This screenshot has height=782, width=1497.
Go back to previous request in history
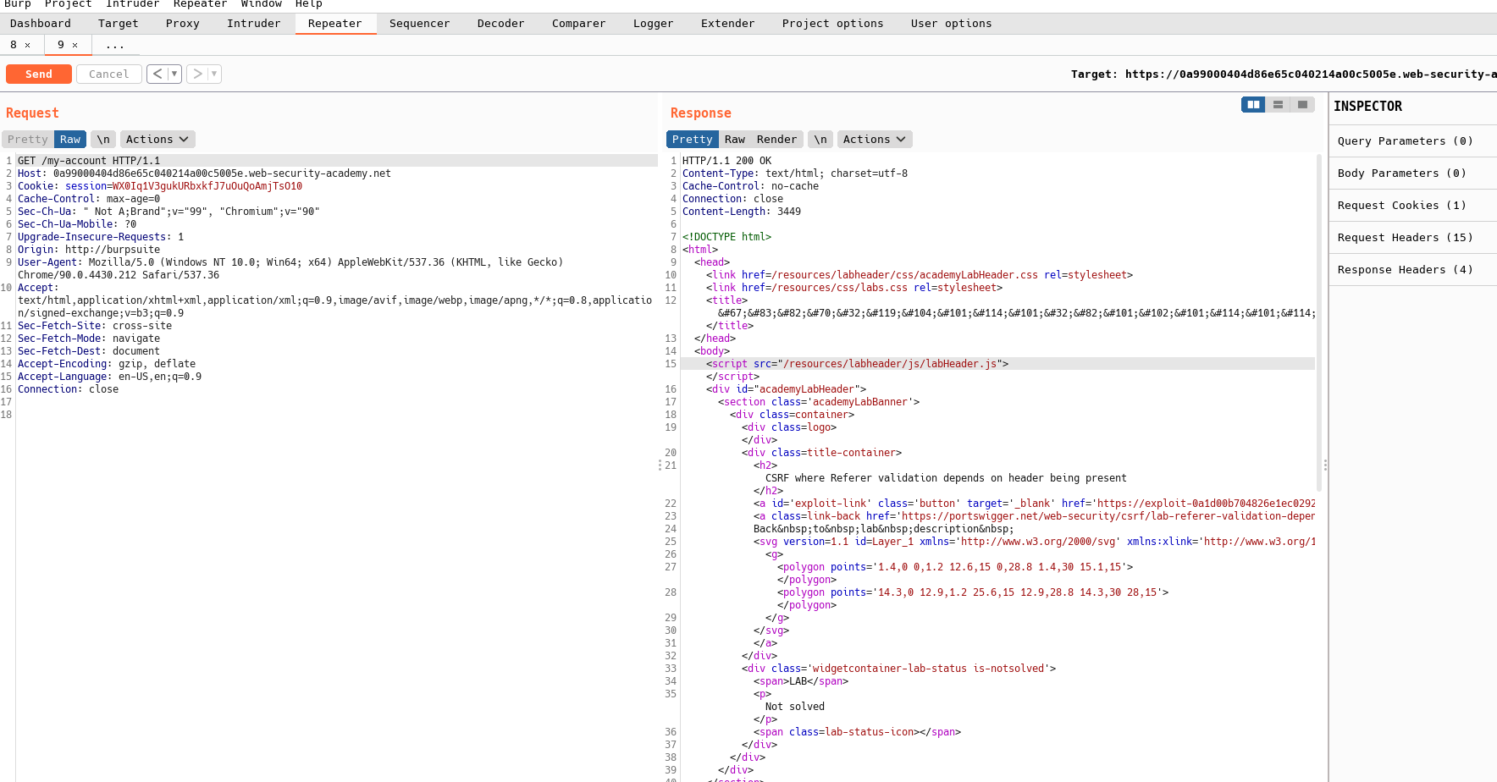[x=157, y=74]
